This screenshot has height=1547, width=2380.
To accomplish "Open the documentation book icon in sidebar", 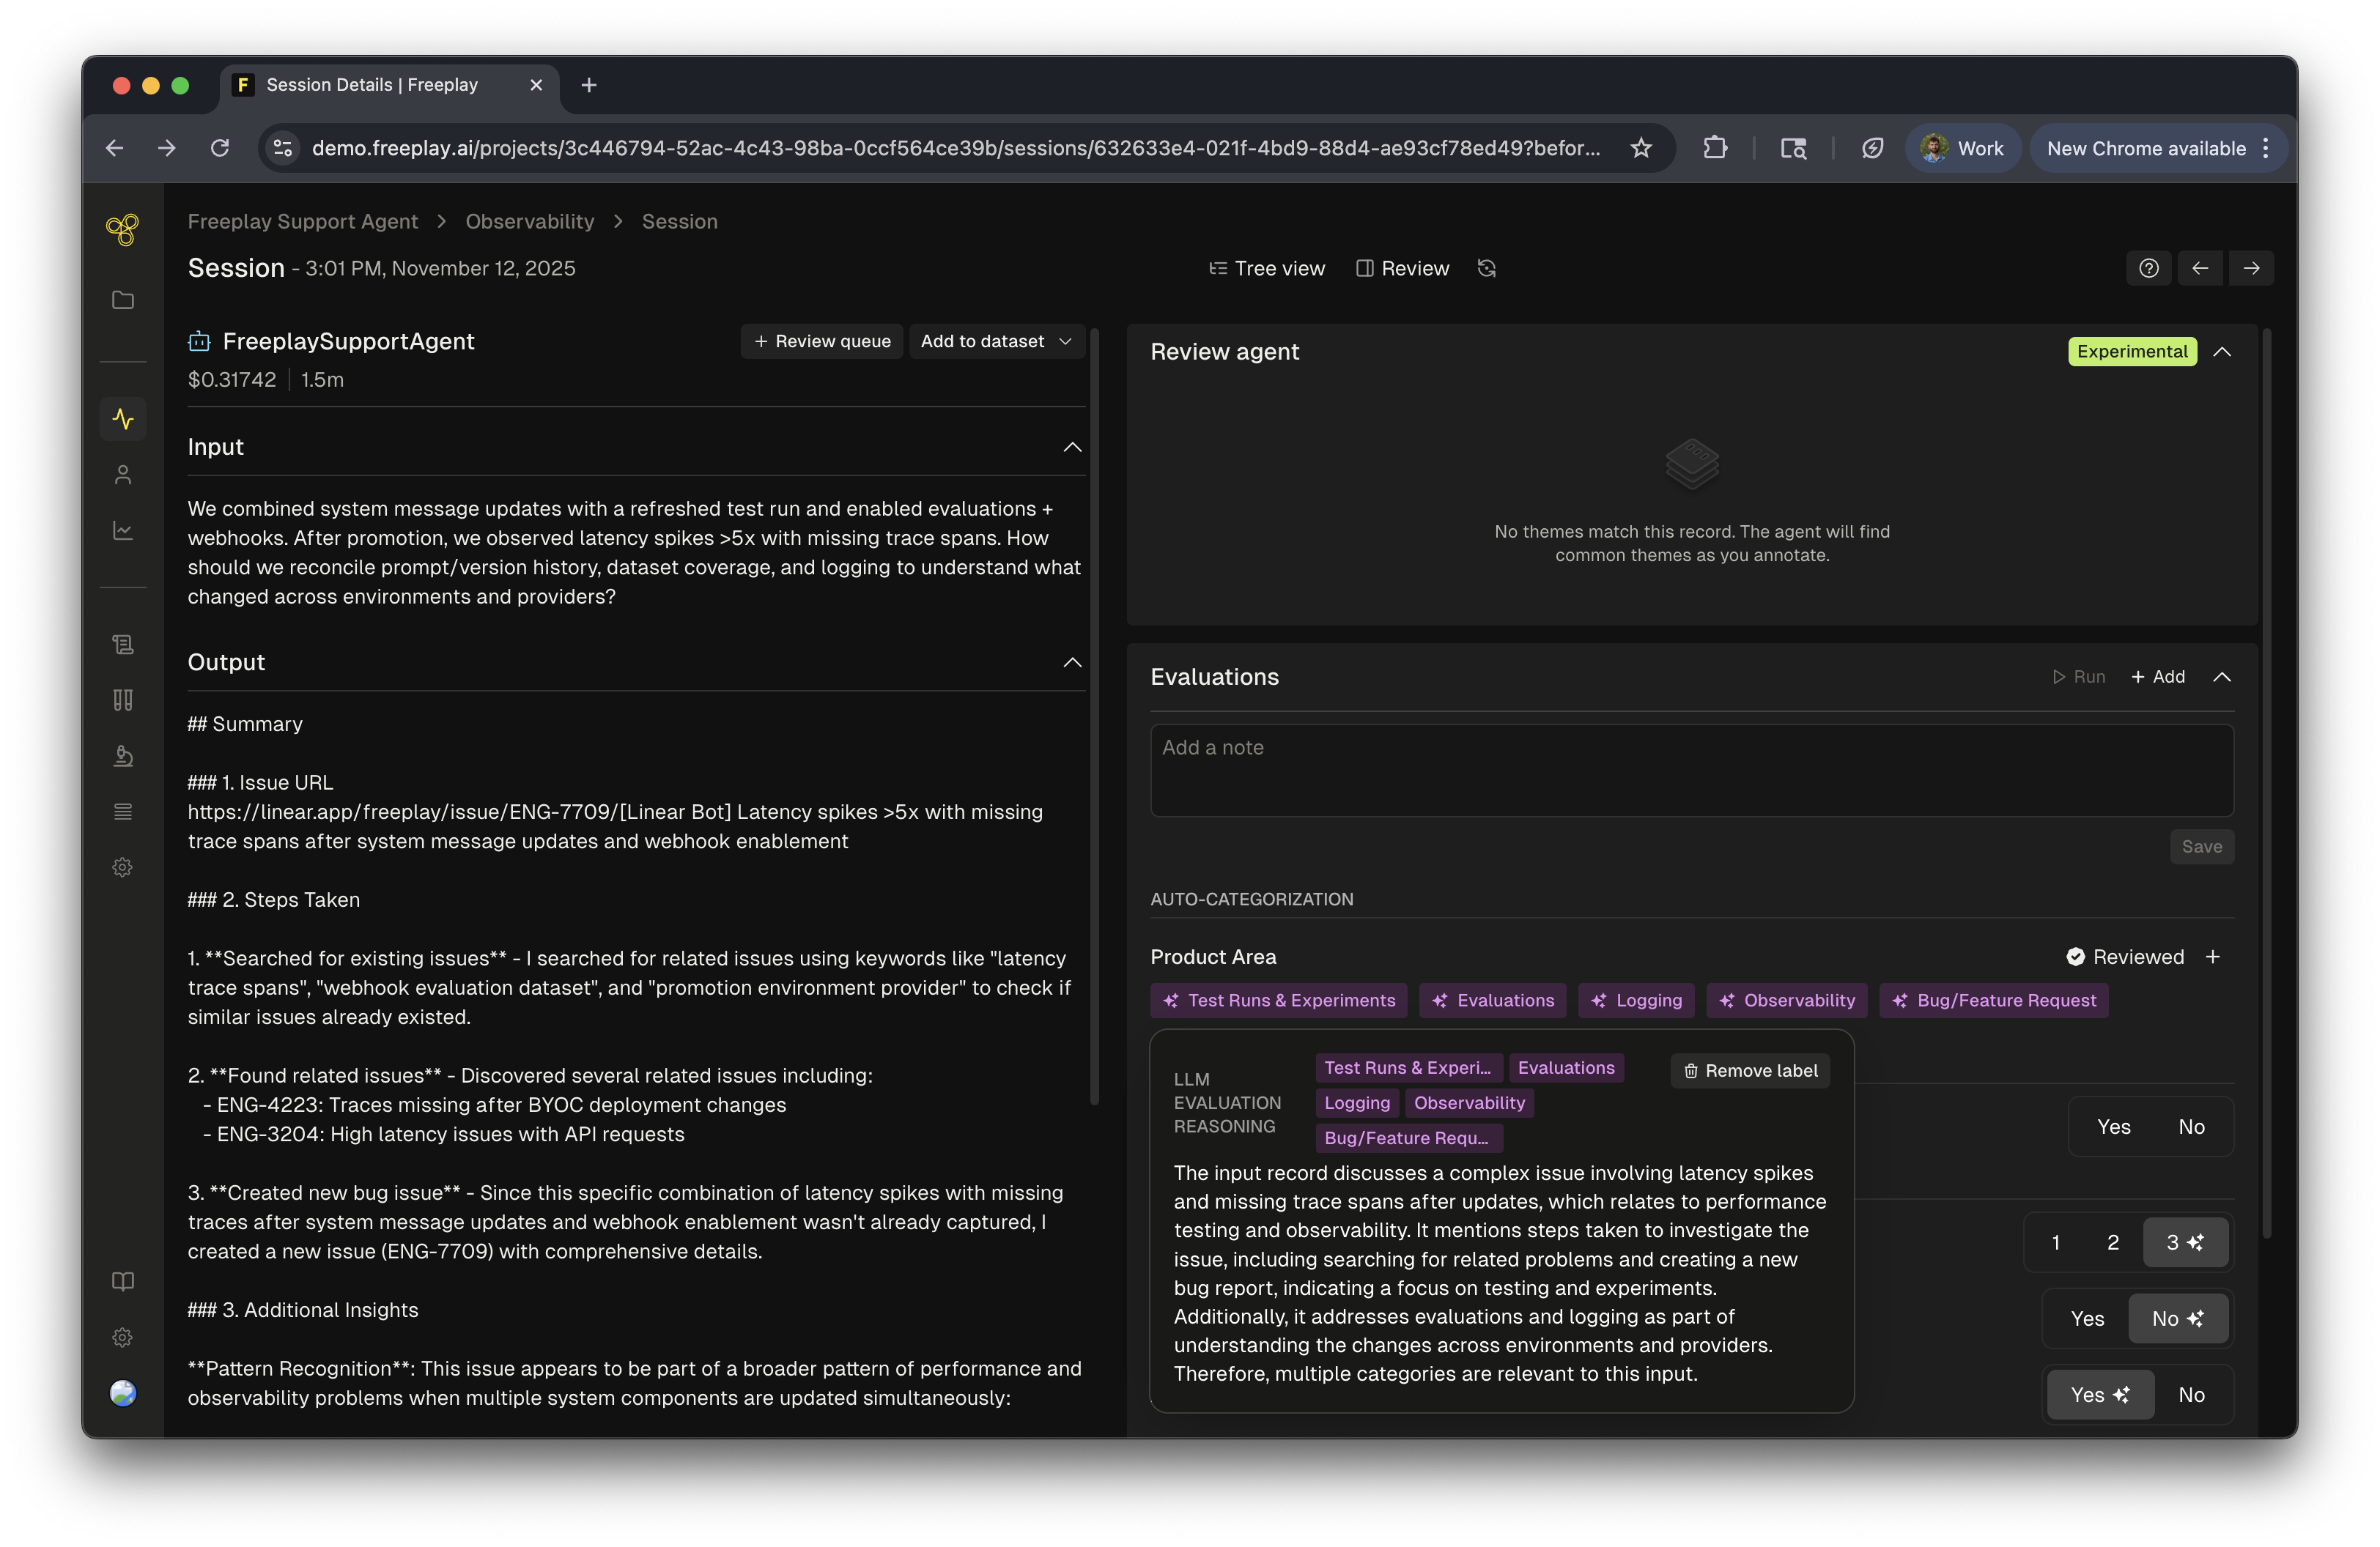I will [123, 1281].
